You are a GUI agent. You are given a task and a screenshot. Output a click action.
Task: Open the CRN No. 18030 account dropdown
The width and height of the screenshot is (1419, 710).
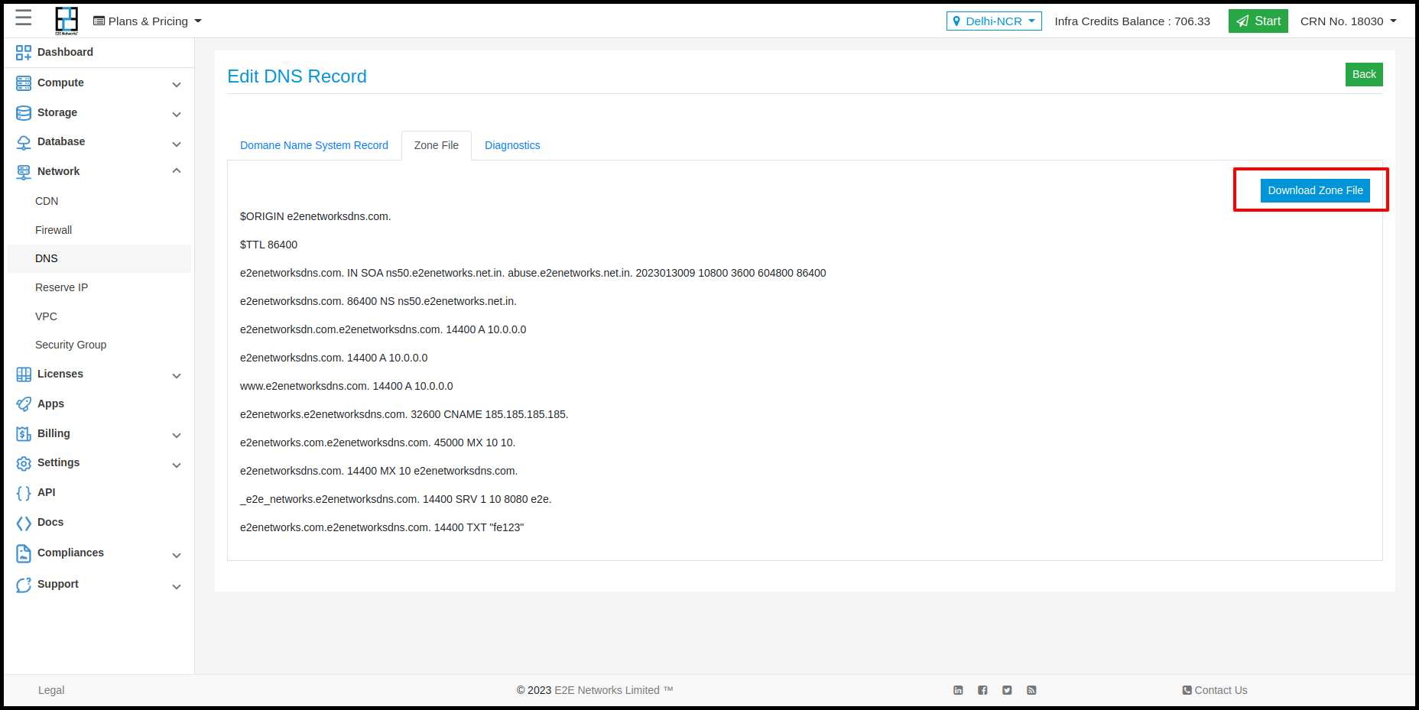pos(1349,21)
